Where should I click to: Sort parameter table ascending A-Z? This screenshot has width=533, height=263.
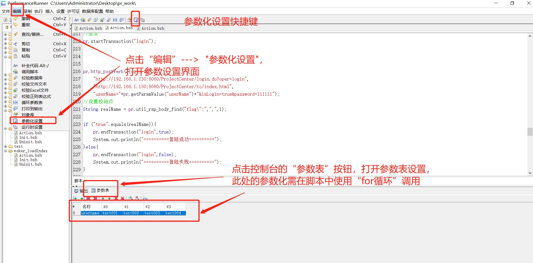[131, 198]
